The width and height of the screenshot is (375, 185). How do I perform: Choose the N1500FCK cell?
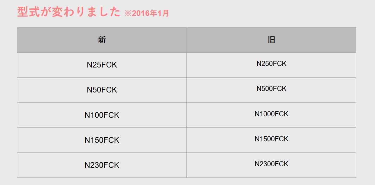(271, 140)
